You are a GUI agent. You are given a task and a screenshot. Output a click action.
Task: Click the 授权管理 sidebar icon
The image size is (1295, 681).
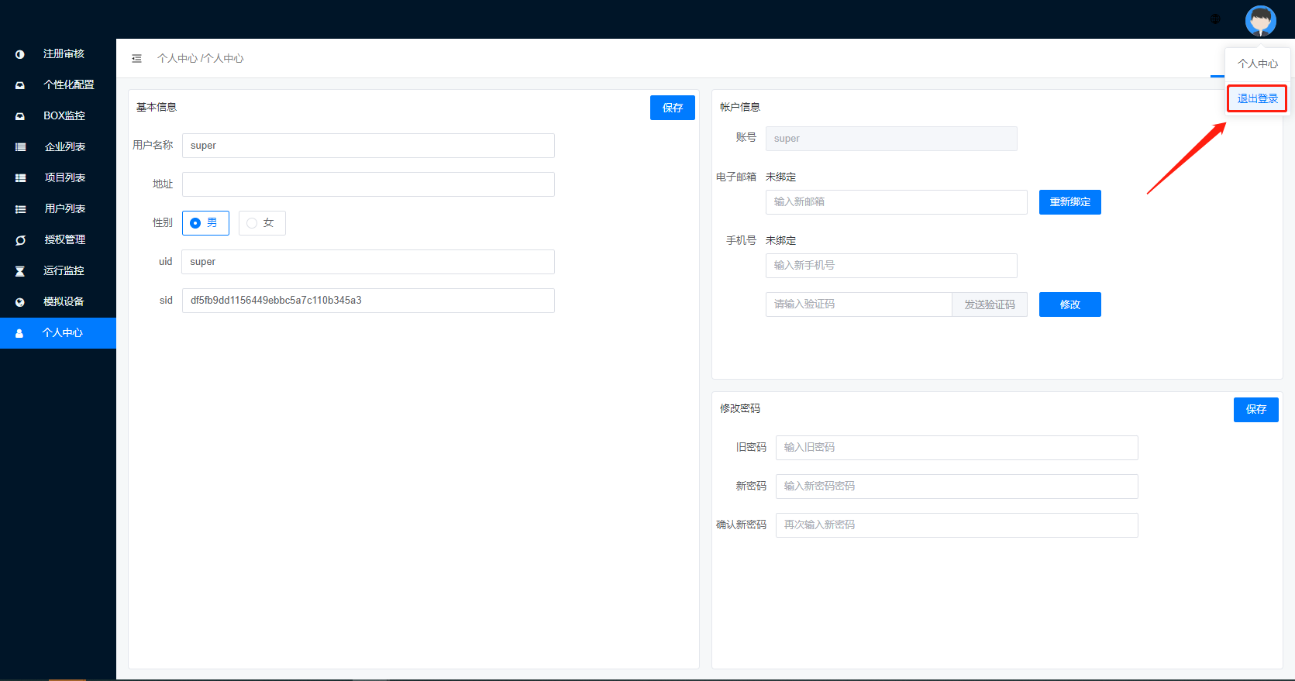coord(20,240)
